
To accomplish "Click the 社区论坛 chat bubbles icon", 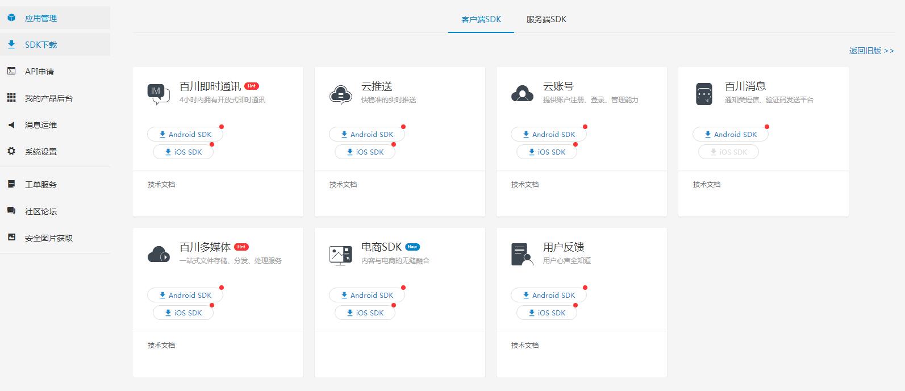I will pyautogui.click(x=11, y=211).
